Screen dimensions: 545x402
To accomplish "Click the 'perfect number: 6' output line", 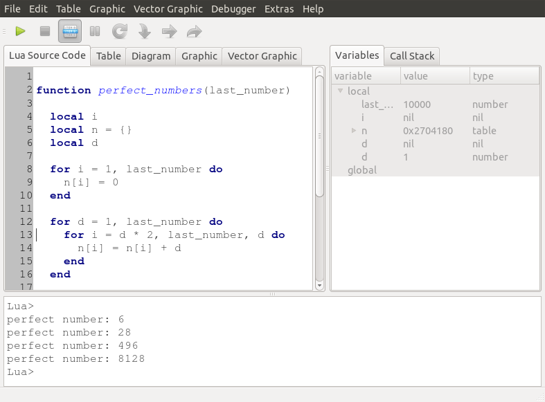I will click(x=65, y=319).
